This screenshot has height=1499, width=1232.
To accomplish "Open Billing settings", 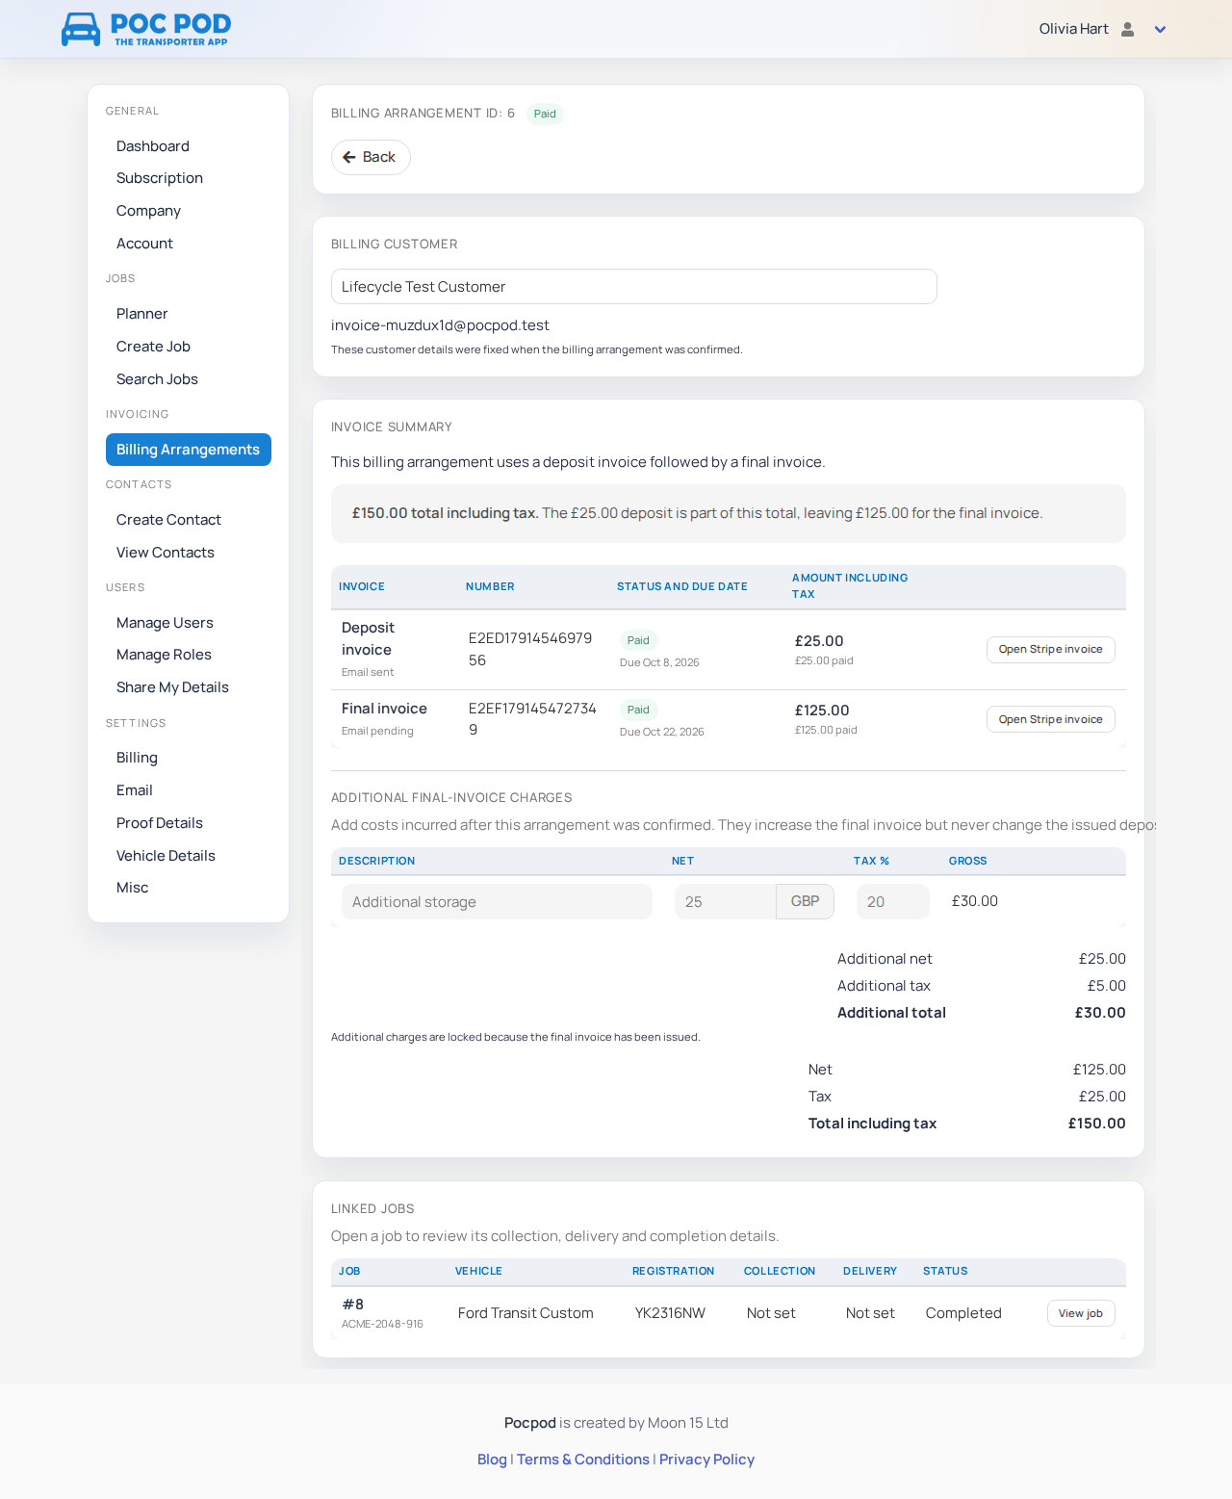I will (137, 758).
